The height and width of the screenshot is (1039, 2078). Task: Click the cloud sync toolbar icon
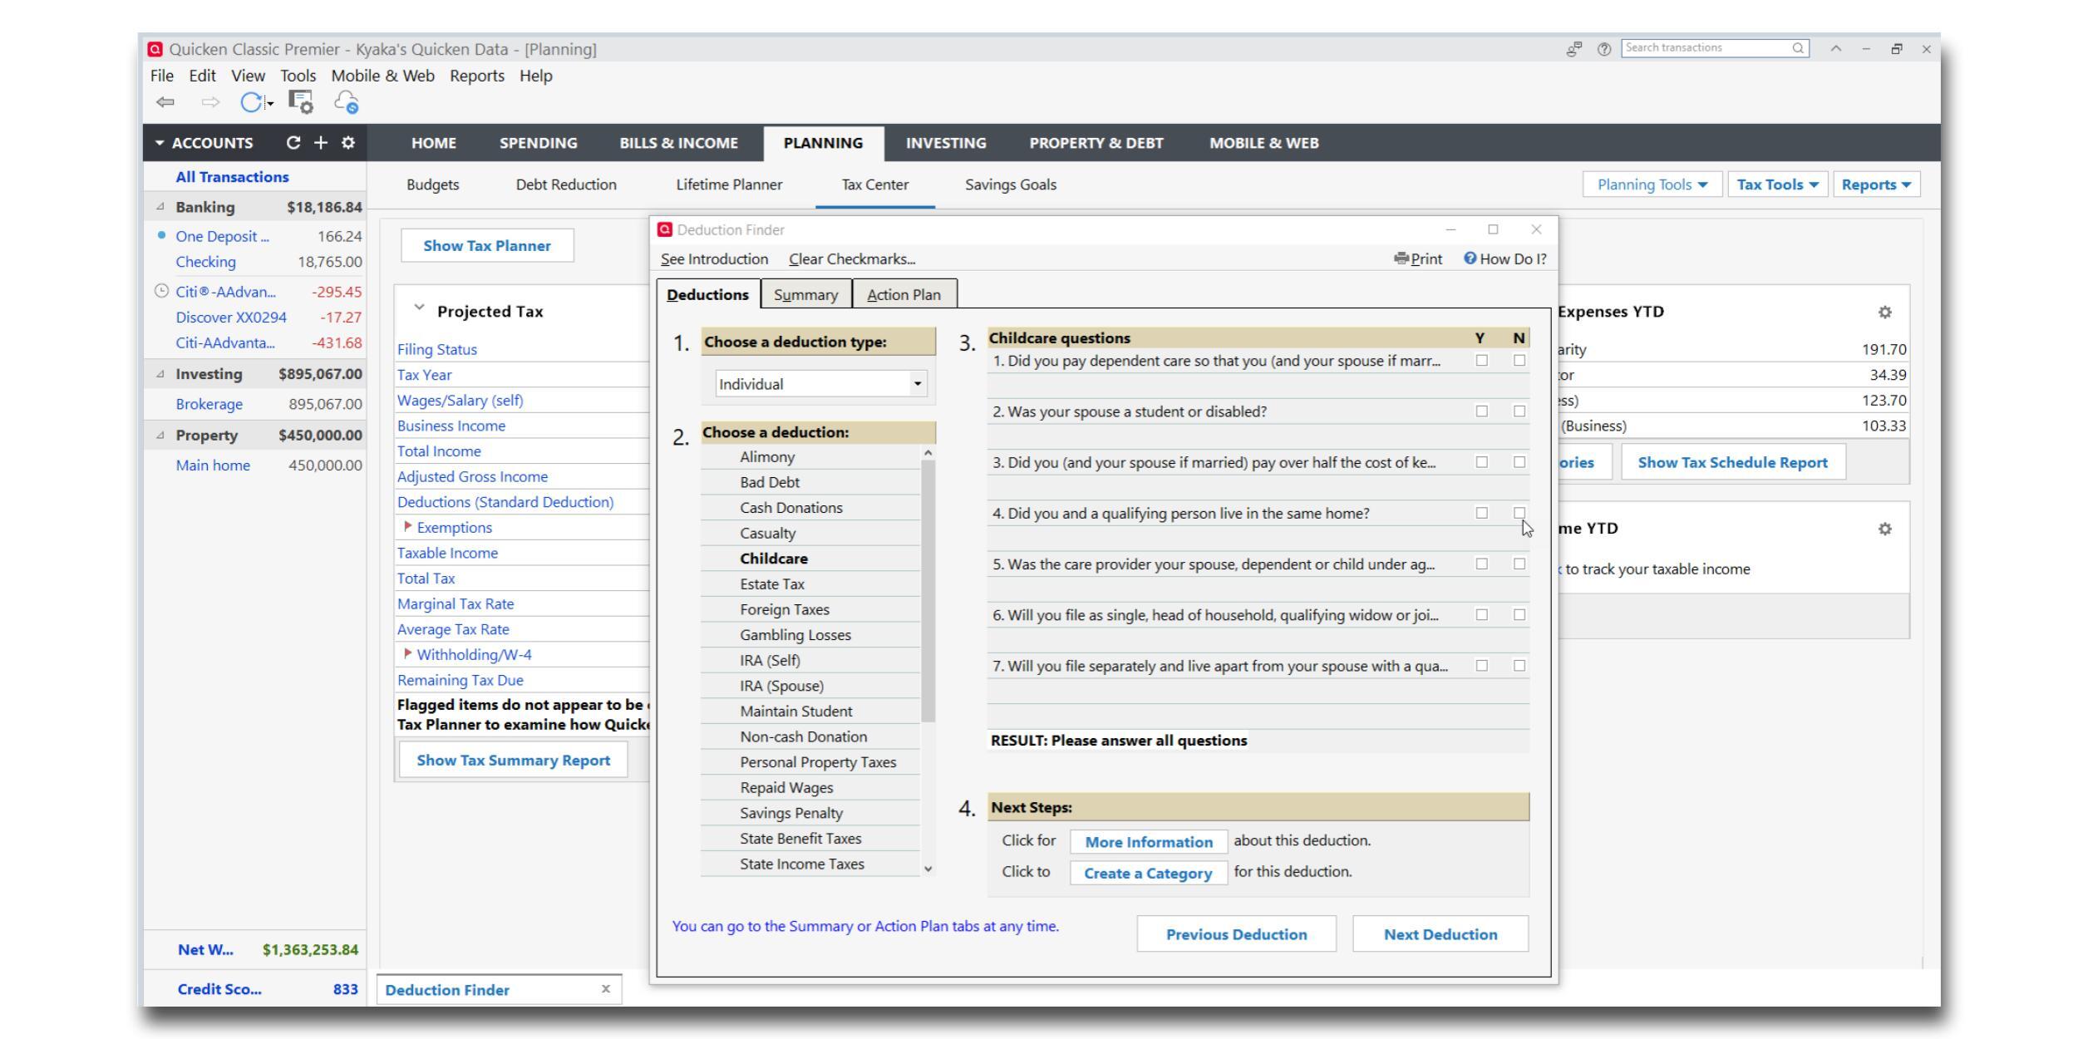click(x=346, y=102)
